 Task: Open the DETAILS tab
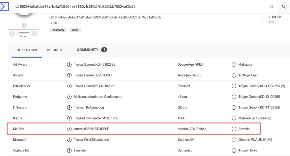pos(54,50)
